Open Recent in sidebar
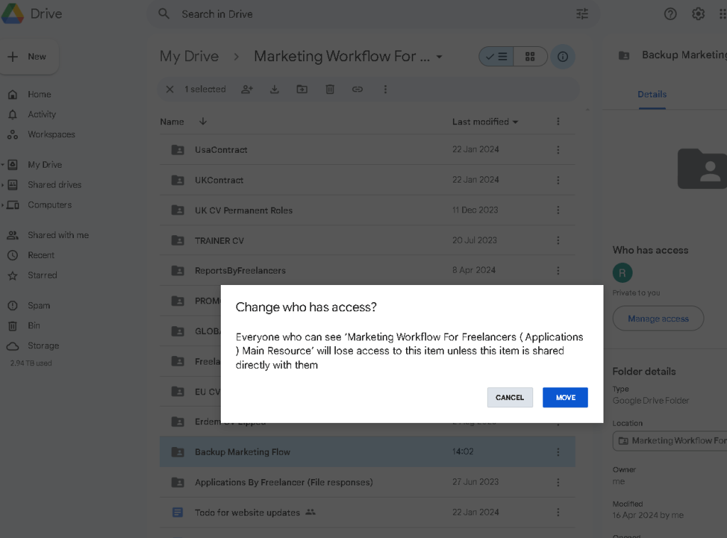 (x=40, y=255)
